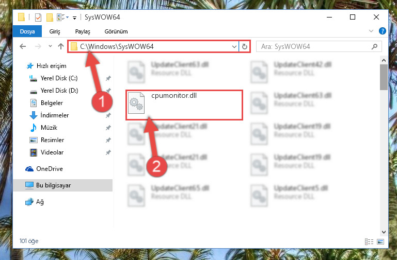Click the 101 öğe item count
This screenshot has height=260, width=397.
[29, 241]
